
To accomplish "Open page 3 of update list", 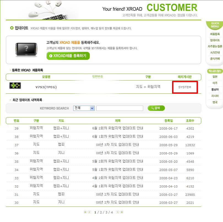I will tap(106, 212).
